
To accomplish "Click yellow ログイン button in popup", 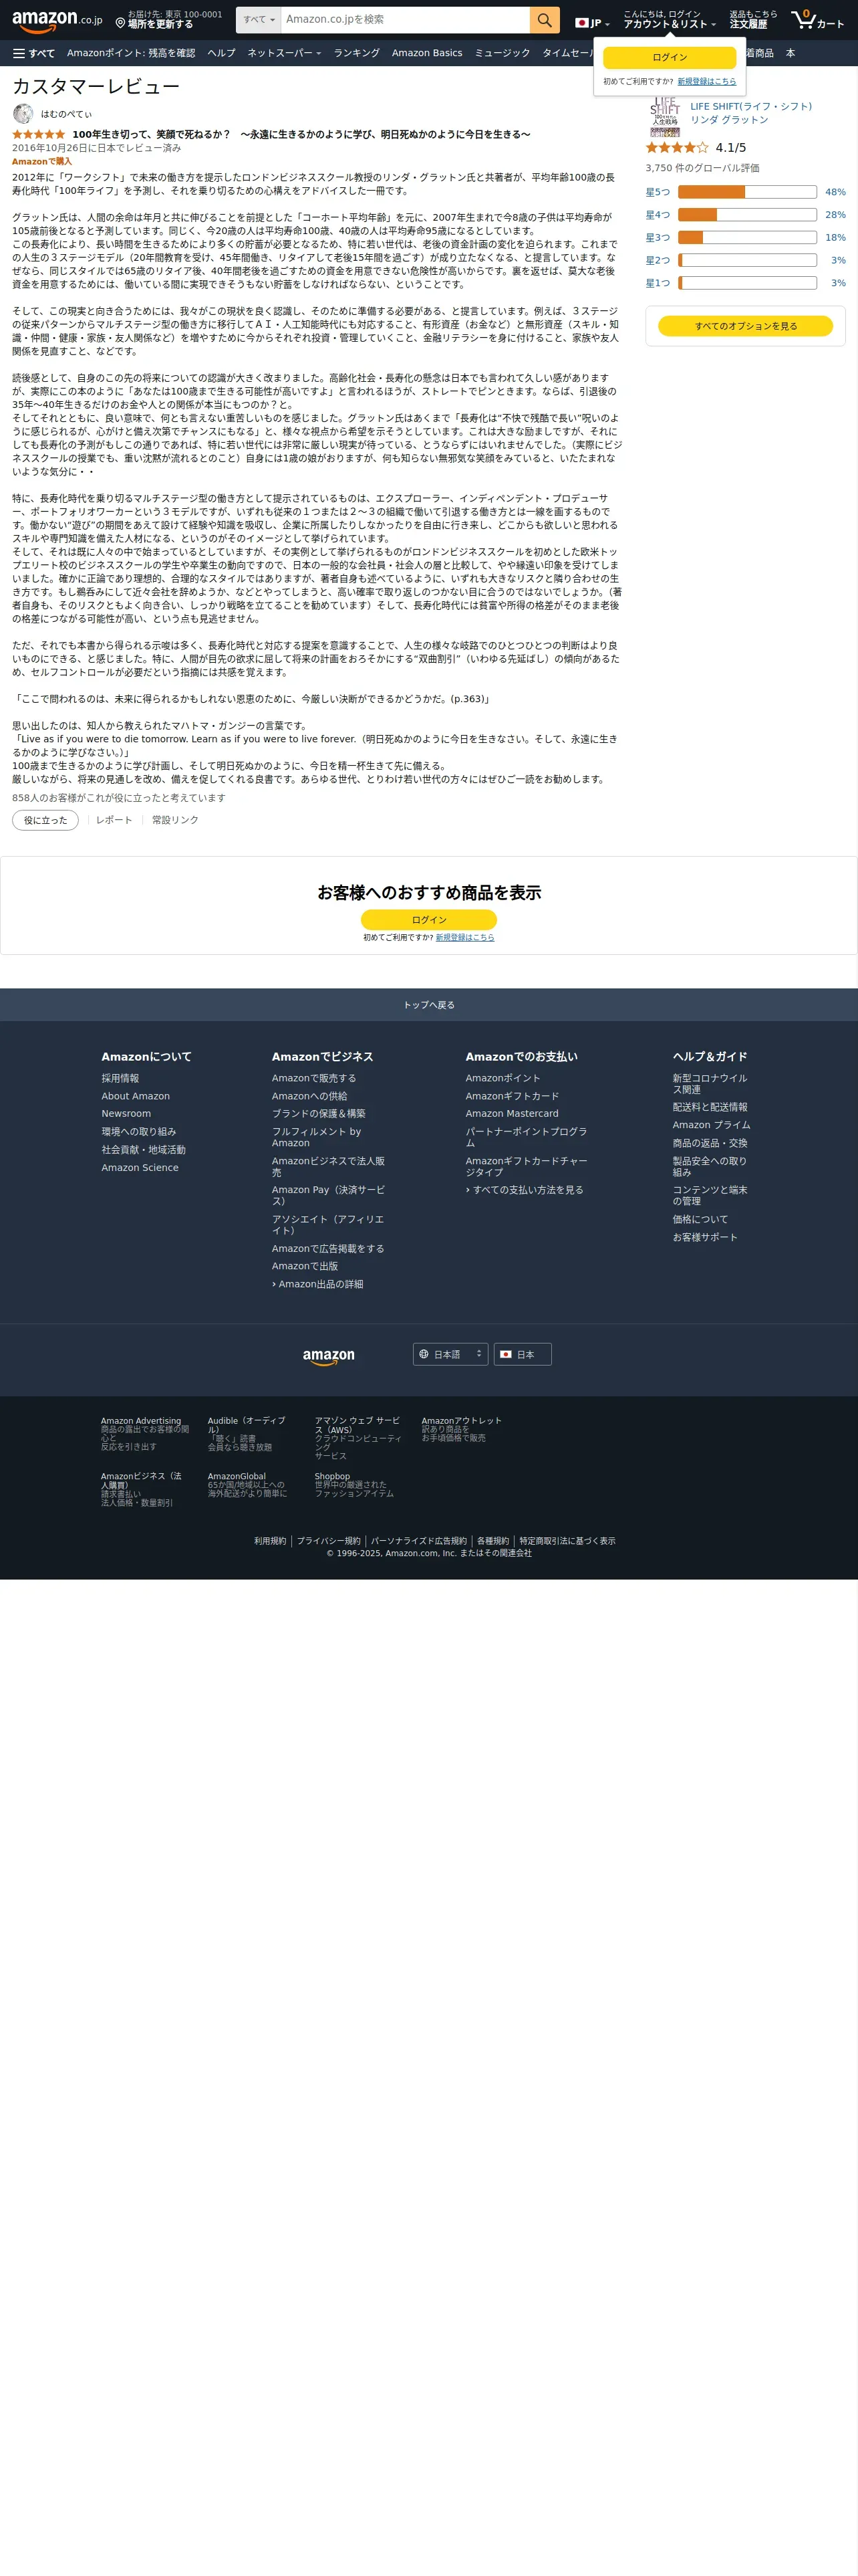I will [669, 58].
